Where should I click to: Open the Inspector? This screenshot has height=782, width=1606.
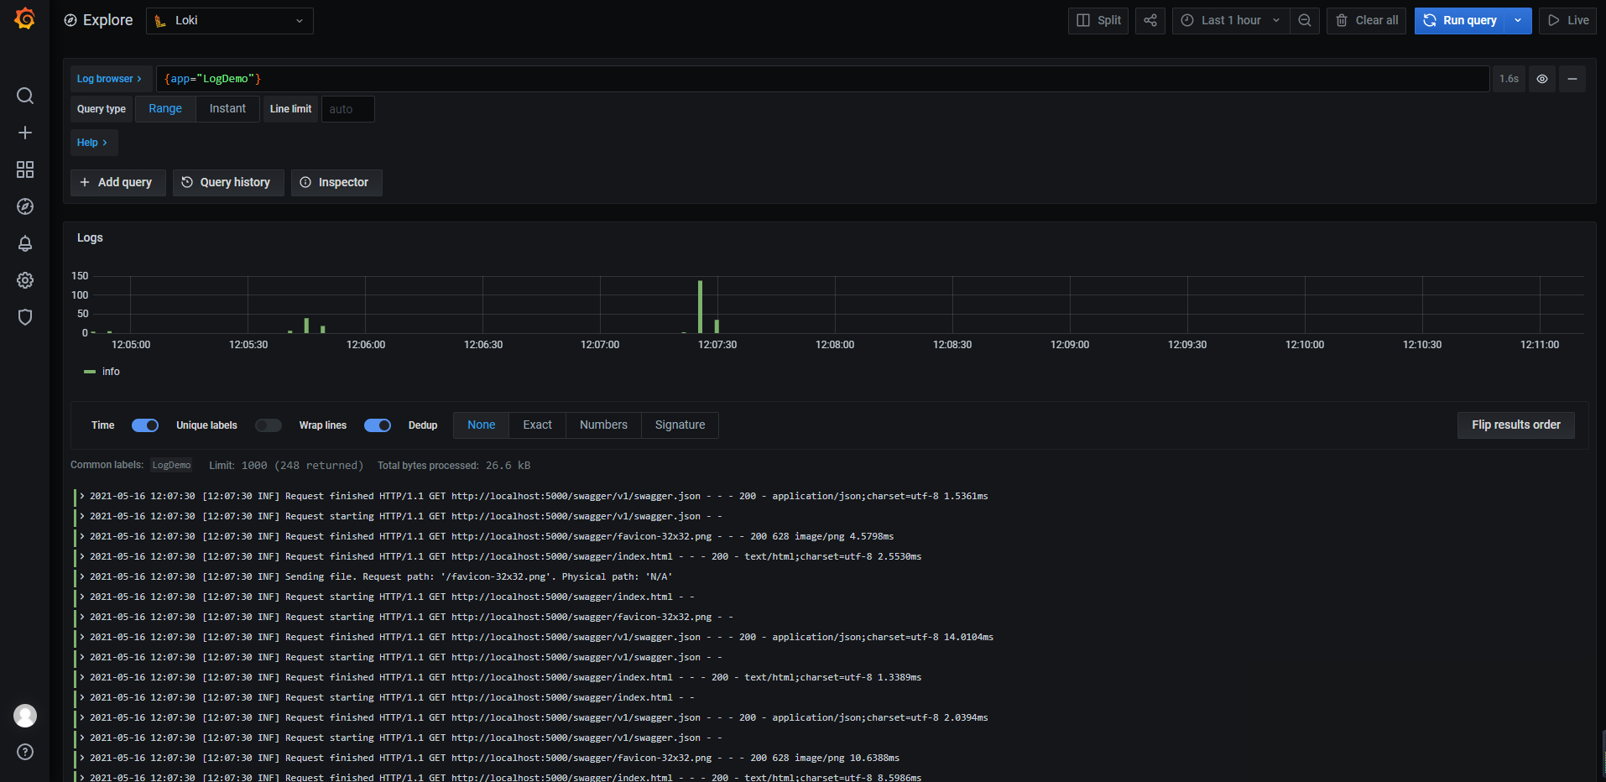click(336, 182)
